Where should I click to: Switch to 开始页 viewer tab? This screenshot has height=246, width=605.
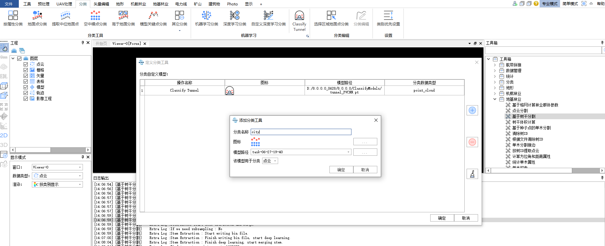point(101,44)
